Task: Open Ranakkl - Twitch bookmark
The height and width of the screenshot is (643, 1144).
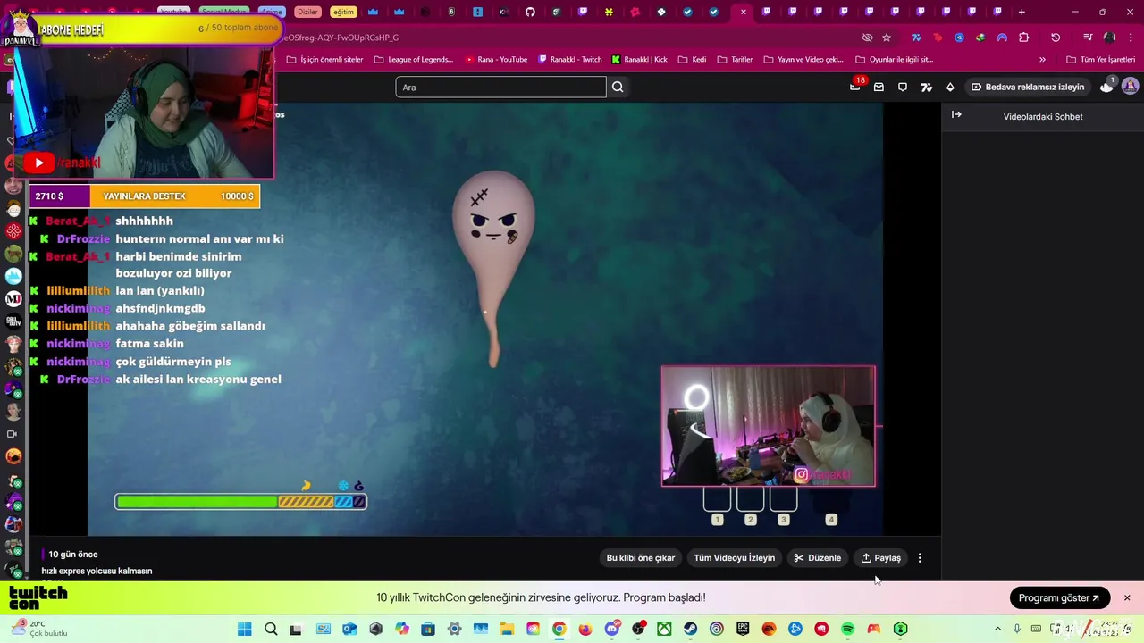Action: 570,60
